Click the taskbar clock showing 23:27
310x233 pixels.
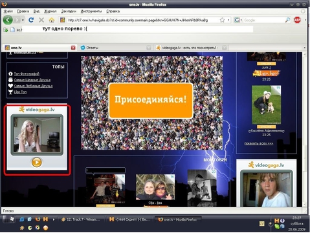click(x=296, y=218)
